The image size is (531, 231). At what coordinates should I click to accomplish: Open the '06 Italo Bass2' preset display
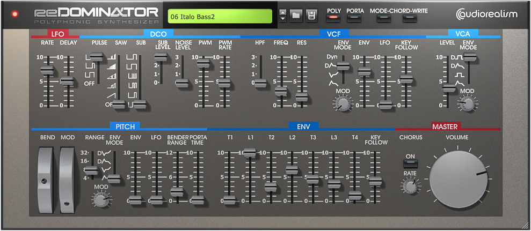click(x=220, y=16)
